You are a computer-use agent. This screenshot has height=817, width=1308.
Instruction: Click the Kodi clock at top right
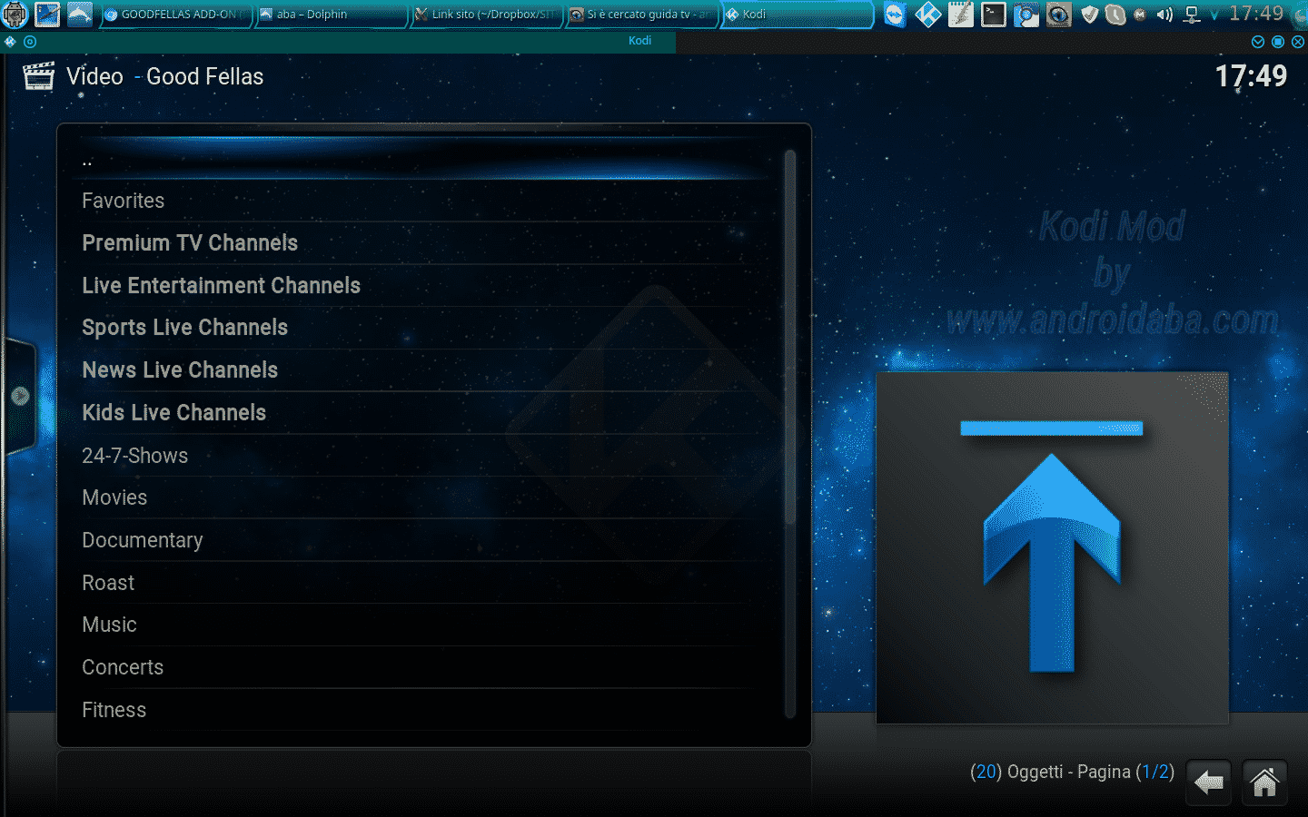tap(1251, 75)
